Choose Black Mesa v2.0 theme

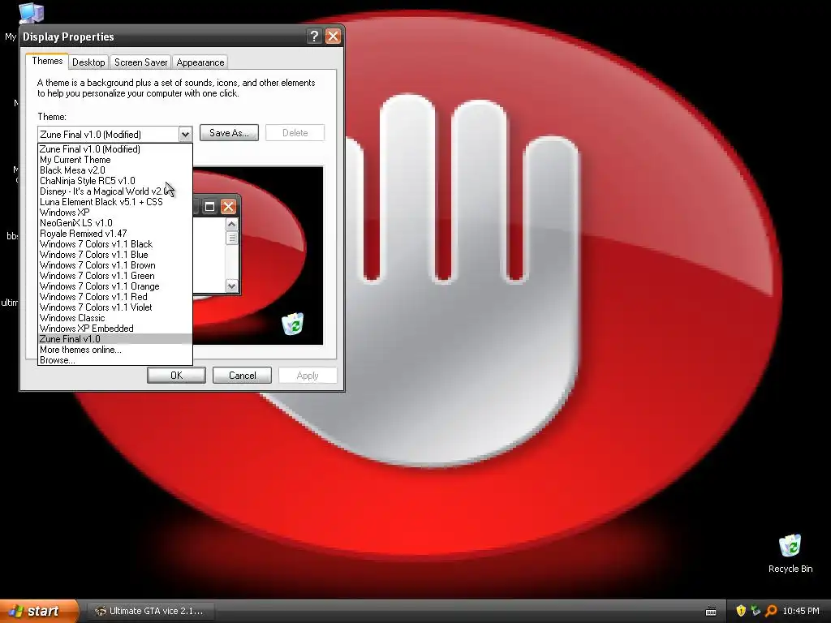115,170
